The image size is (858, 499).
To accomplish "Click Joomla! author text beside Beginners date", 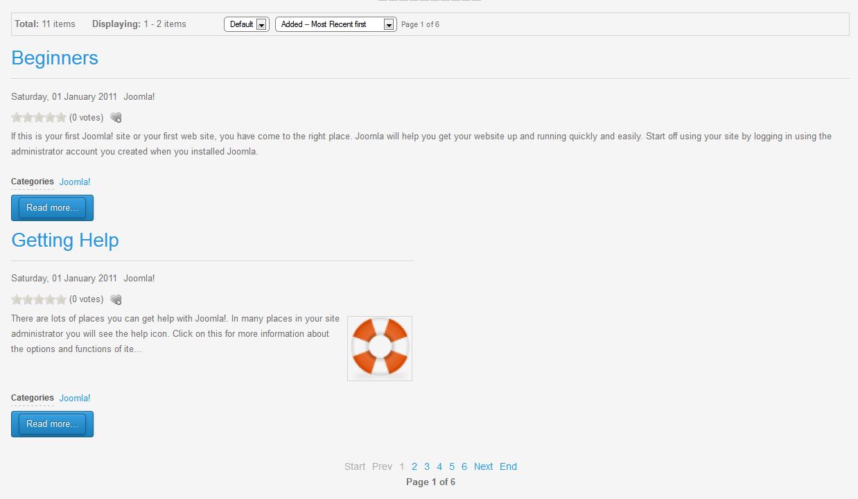I will click(x=139, y=97).
